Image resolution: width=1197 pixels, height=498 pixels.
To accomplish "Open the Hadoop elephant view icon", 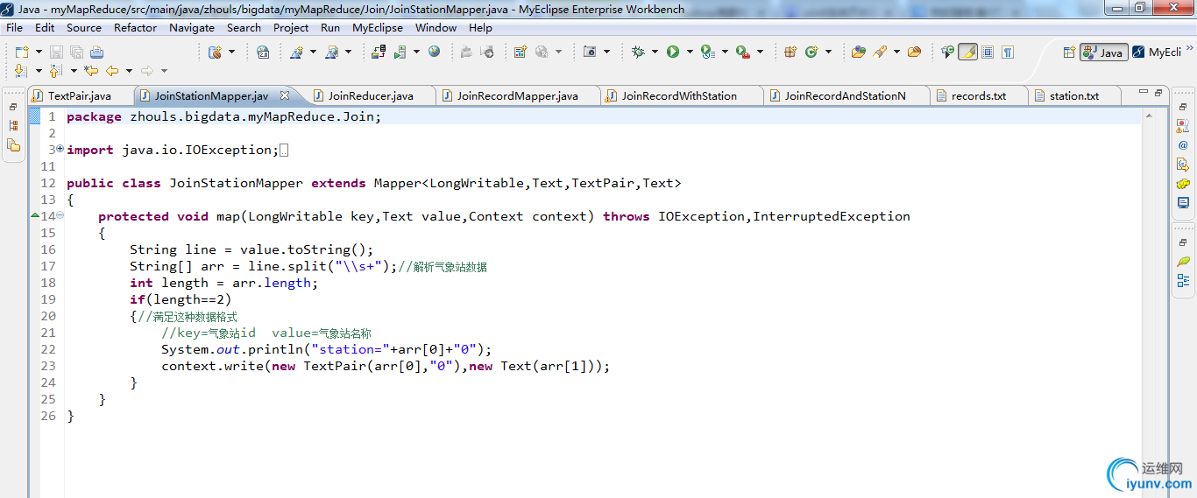I will coord(1183,184).
